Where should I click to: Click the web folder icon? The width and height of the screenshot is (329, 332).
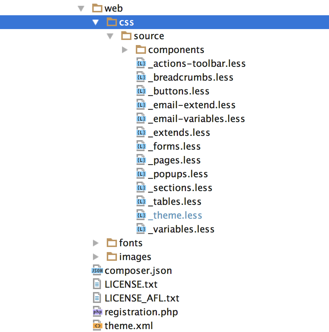click(x=97, y=8)
